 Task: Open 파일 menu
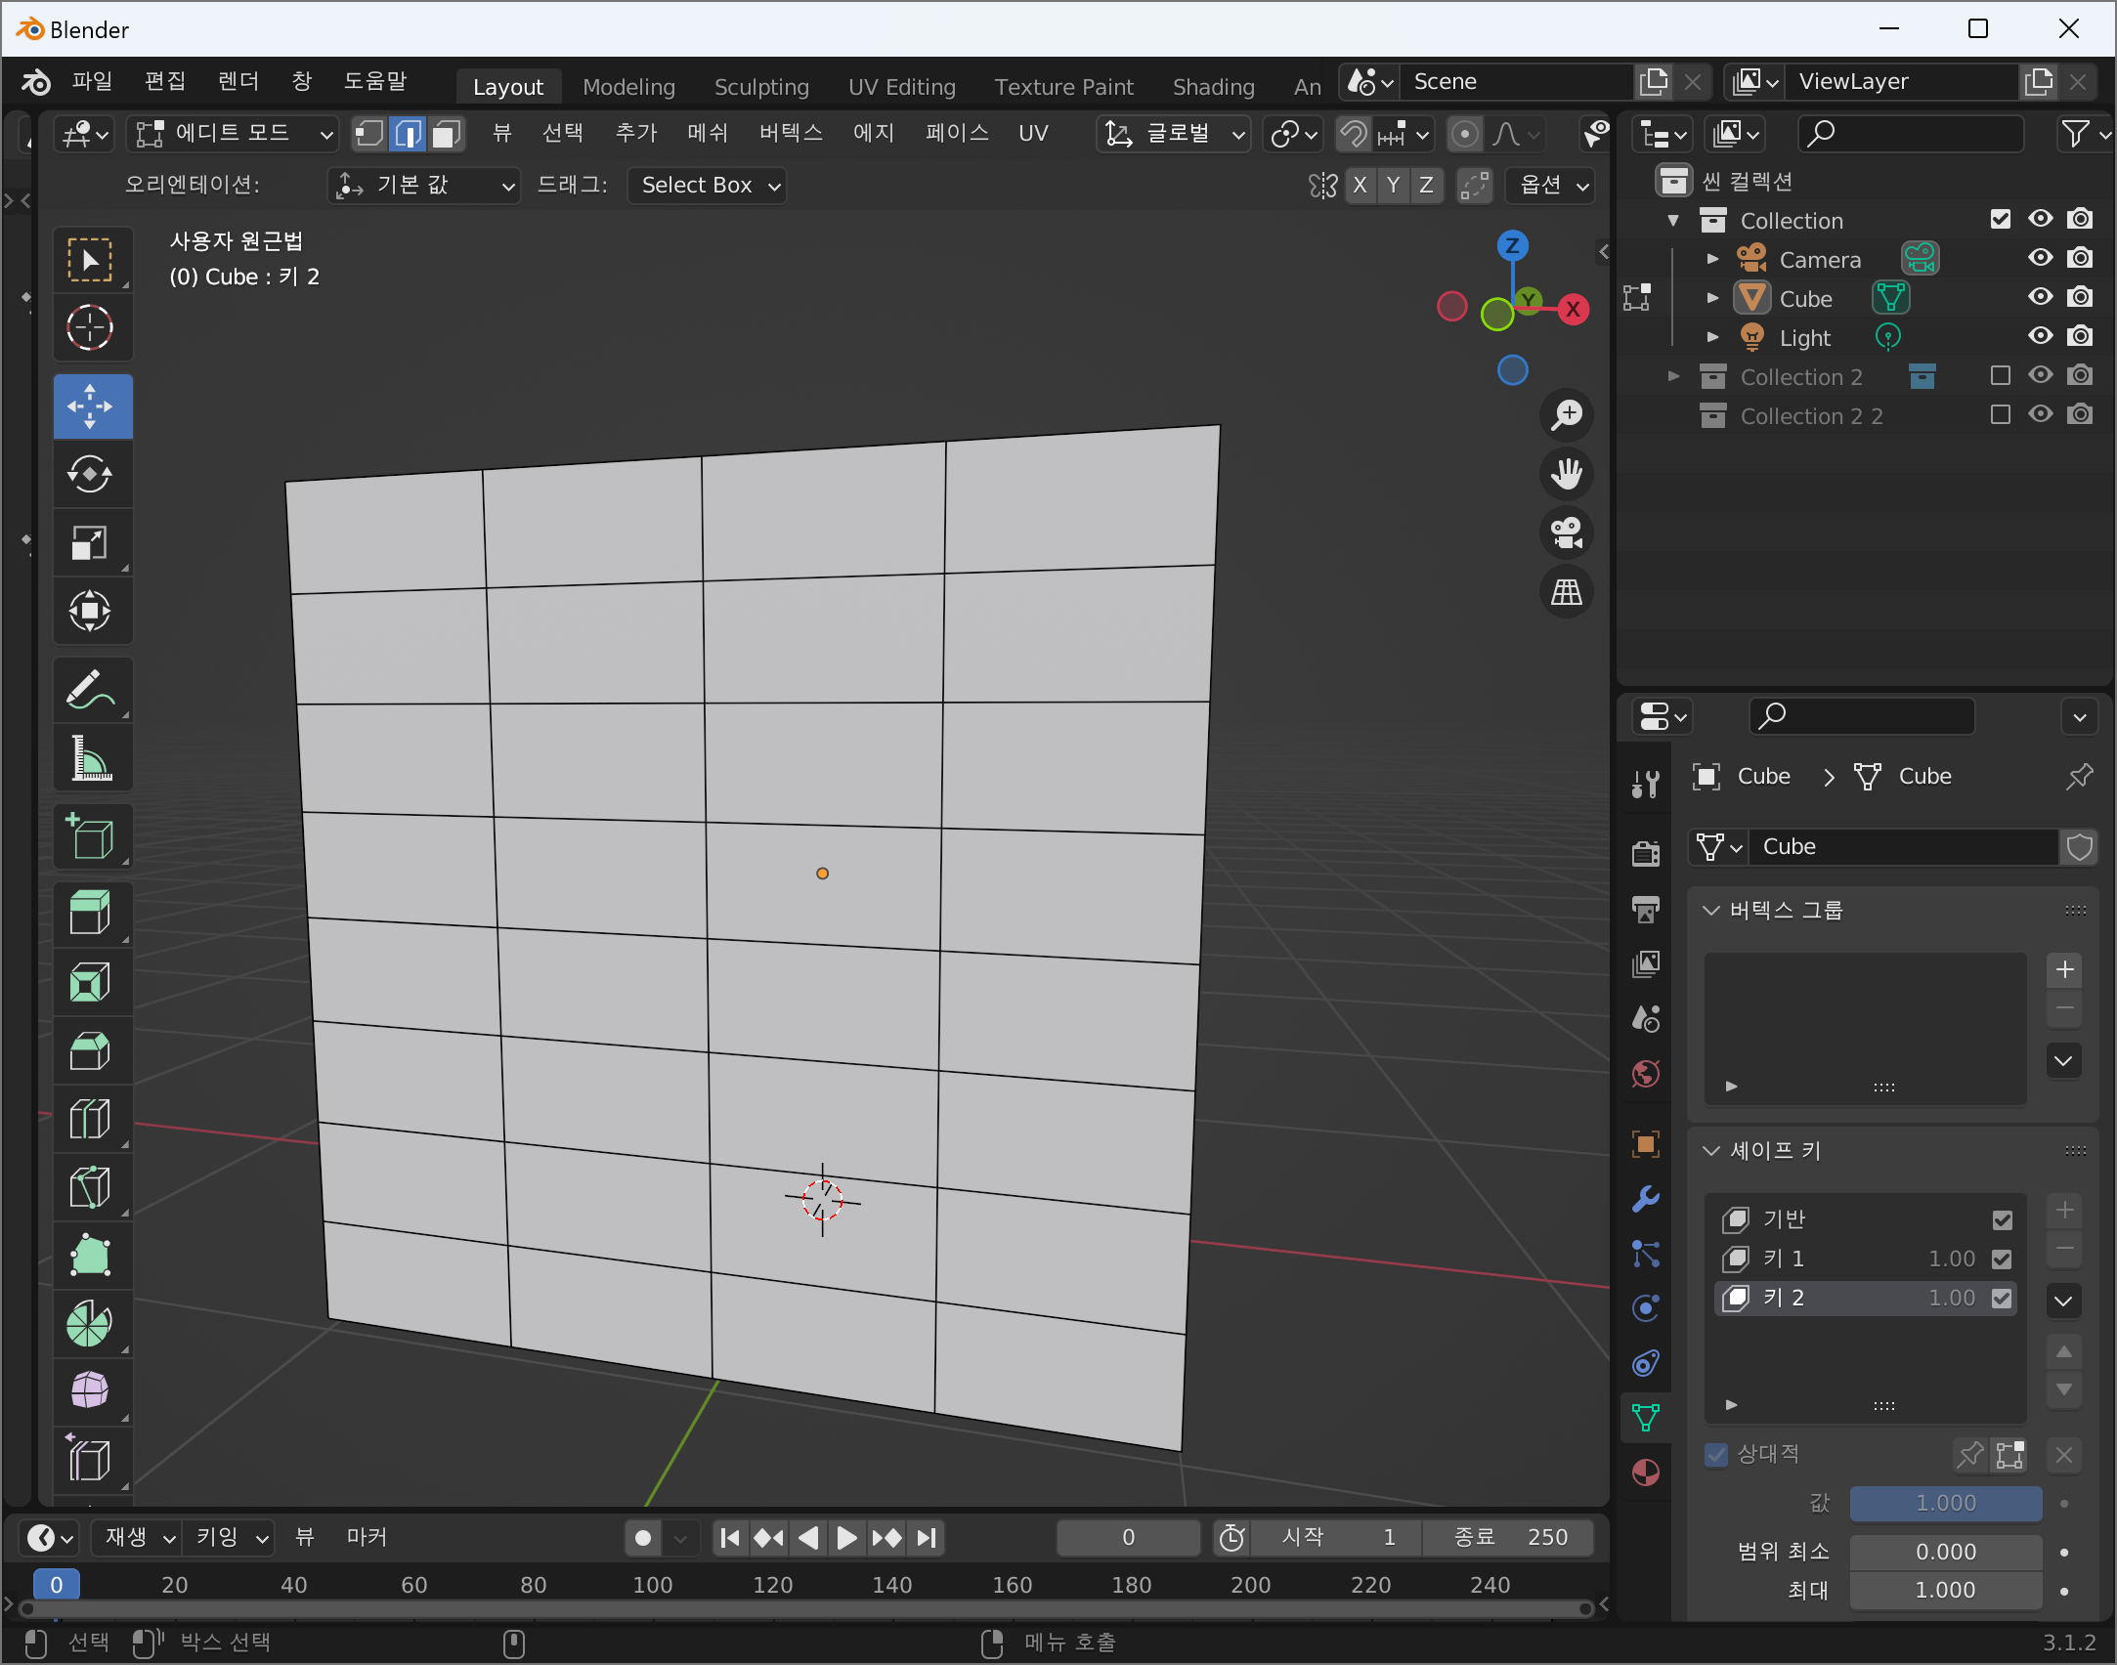point(92,81)
